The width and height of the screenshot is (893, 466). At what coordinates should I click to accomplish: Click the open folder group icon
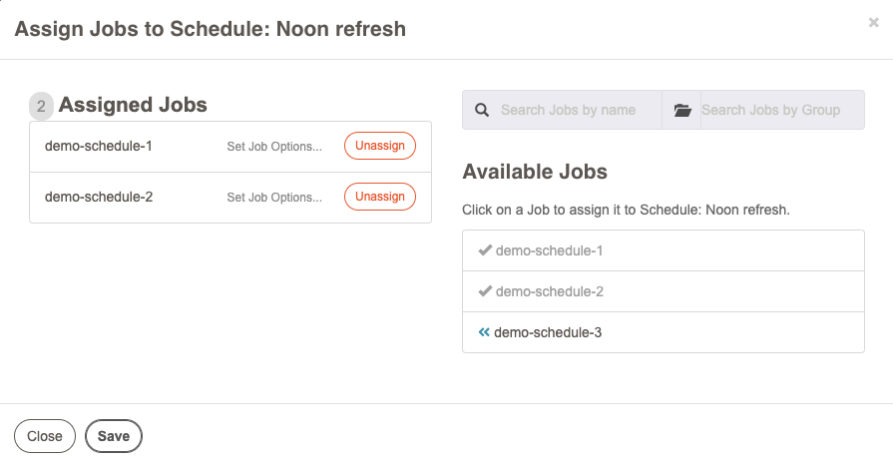[x=682, y=110]
